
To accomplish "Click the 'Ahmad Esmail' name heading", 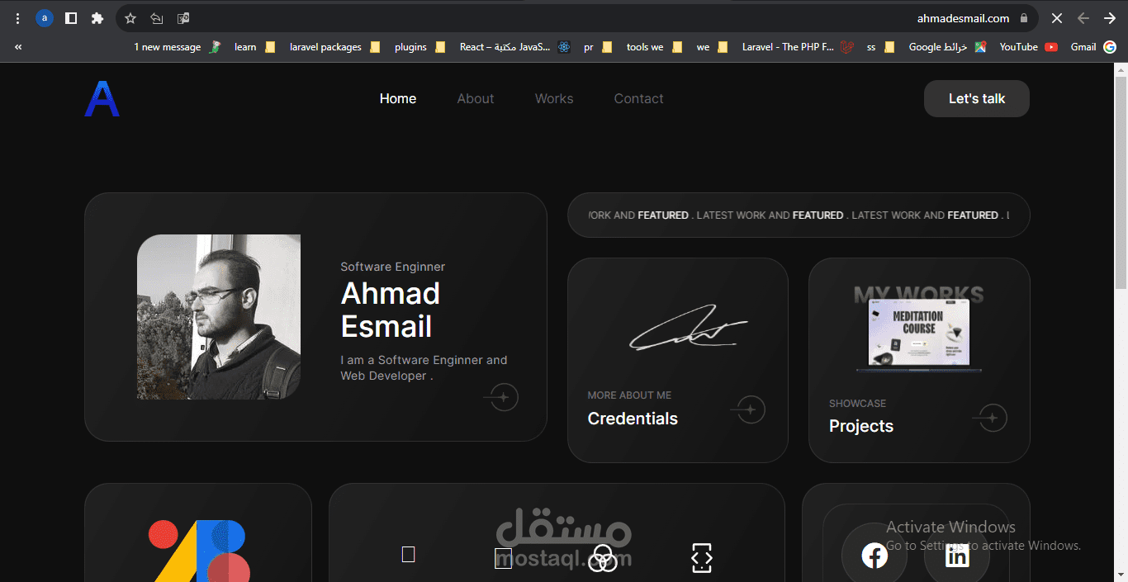I will 391,310.
